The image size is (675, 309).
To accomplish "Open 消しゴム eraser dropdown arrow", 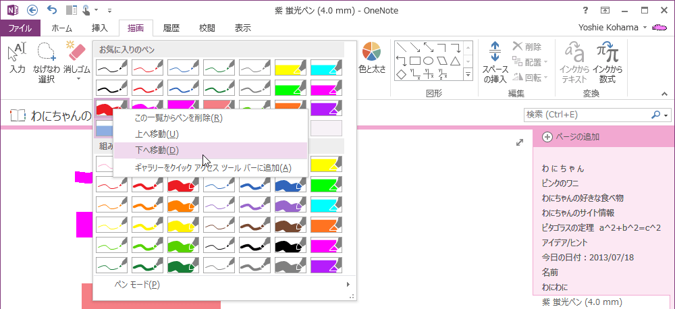I will point(78,79).
